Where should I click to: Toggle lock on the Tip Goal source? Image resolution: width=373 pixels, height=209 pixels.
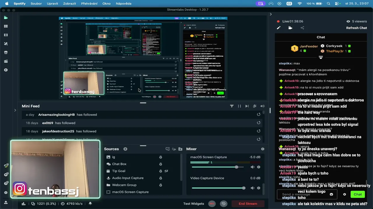pos(161,171)
